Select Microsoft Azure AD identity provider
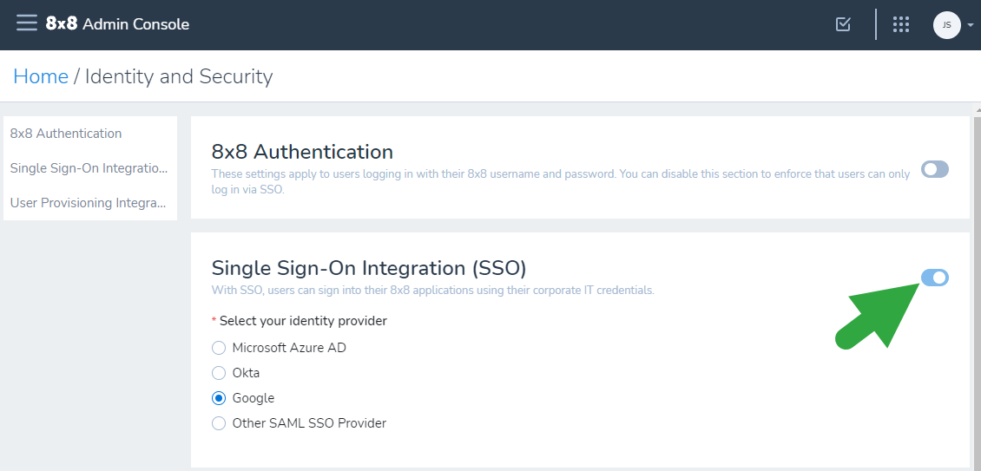This screenshot has height=471, width=981. 219,348
